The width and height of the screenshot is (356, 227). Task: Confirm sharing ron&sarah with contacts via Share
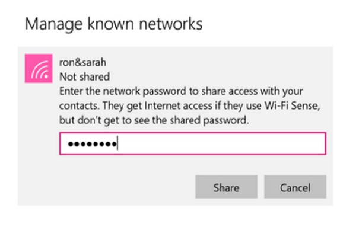[x=227, y=187]
